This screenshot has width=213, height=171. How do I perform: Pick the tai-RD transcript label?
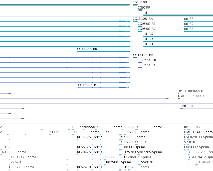(x=148, y=39)
